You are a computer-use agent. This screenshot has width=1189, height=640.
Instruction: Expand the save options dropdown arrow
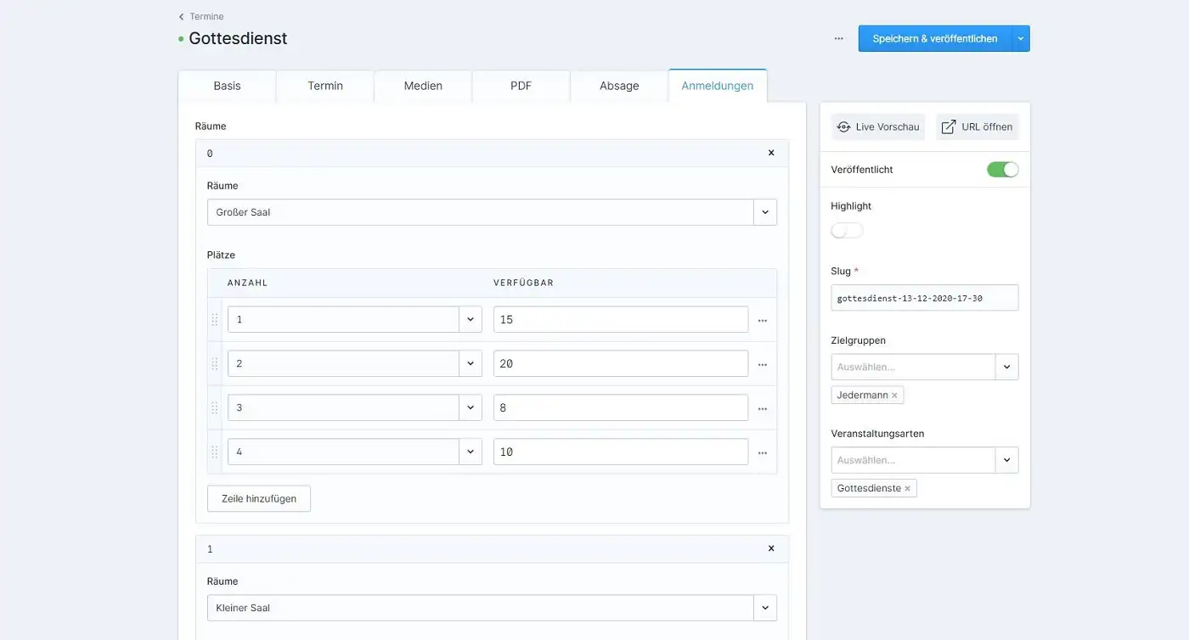(1022, 38)
